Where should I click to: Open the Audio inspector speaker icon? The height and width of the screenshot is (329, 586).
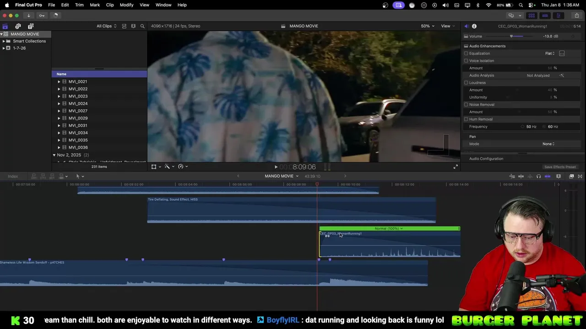[x=466, y=26]
